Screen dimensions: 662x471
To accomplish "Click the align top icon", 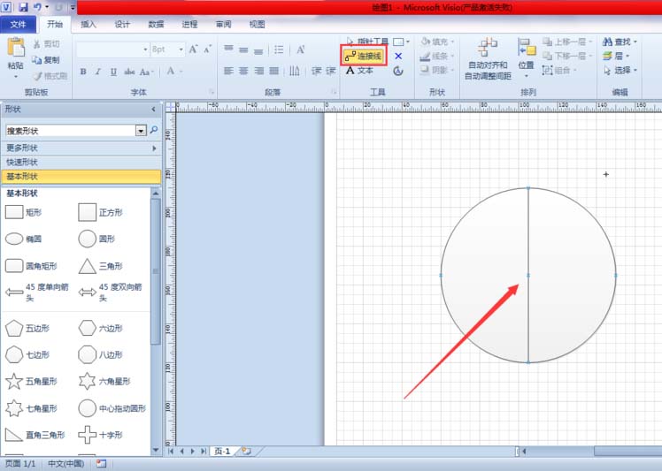I will [x=228, y=49].
